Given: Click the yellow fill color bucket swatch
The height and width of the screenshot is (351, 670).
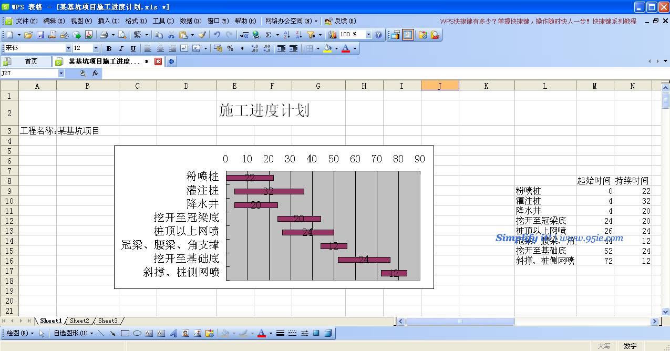Looking at the screenshot, I should coord(328,48).
